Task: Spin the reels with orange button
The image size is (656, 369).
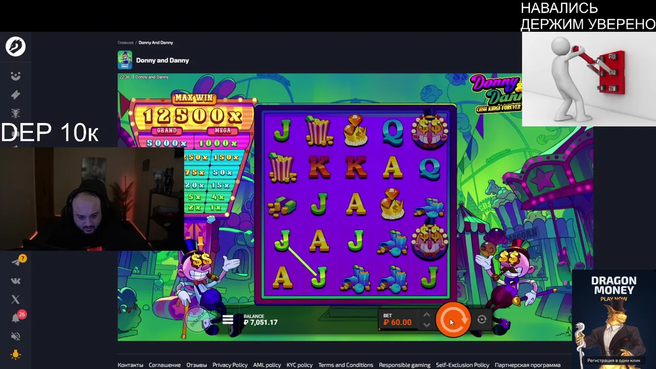Action: (453, 320)
